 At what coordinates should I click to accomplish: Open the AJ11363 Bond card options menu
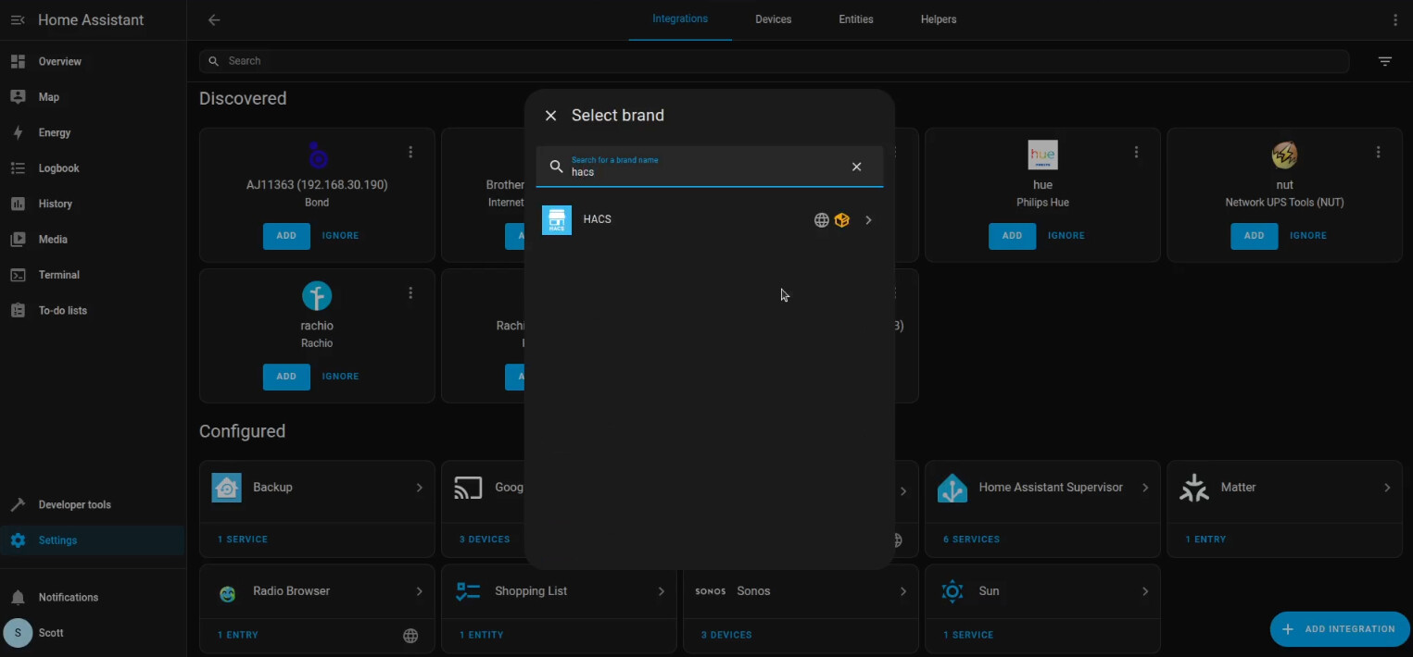point(410,152)
